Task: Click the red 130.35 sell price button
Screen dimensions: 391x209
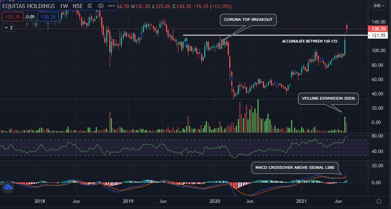Action: (x=12, y=17)
